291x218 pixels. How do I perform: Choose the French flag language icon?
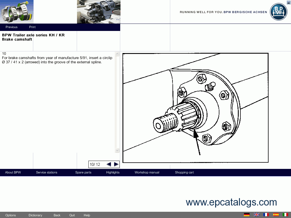[266, 215]
